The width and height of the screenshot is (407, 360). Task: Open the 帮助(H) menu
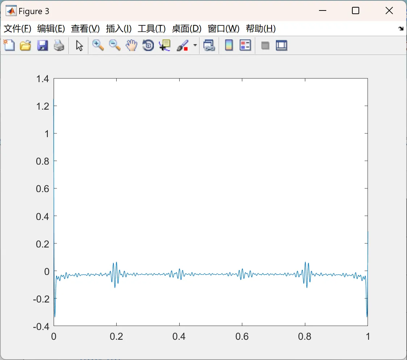tap(261, 29)
